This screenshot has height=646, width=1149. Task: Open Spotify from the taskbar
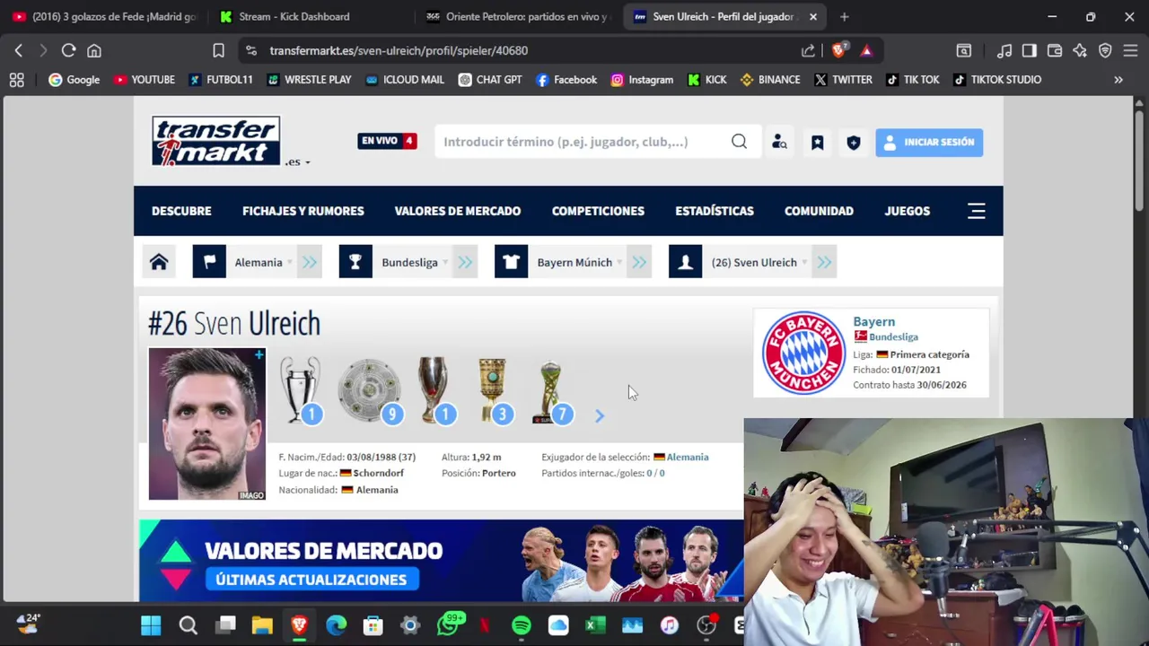tap(522, 624)
